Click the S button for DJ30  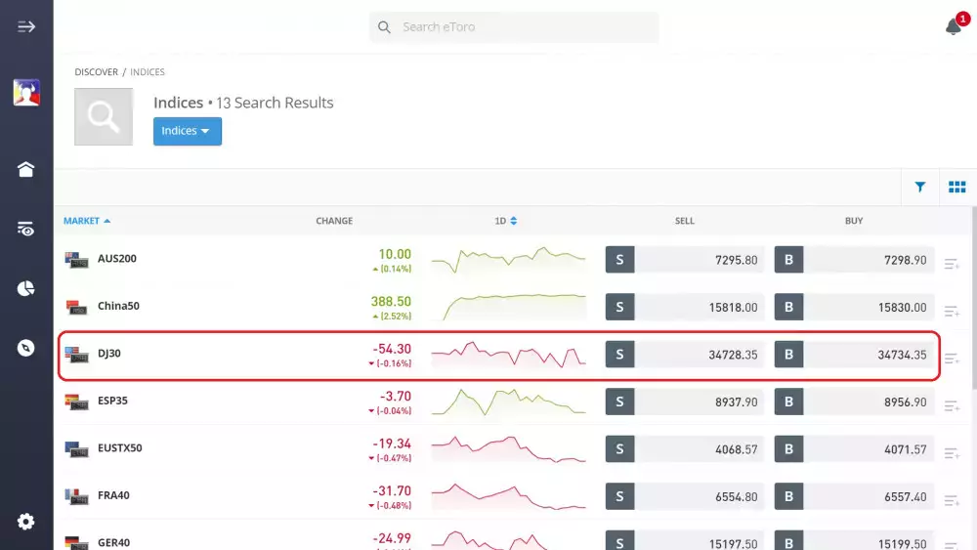pyautogui.click(x=619, y=355)
